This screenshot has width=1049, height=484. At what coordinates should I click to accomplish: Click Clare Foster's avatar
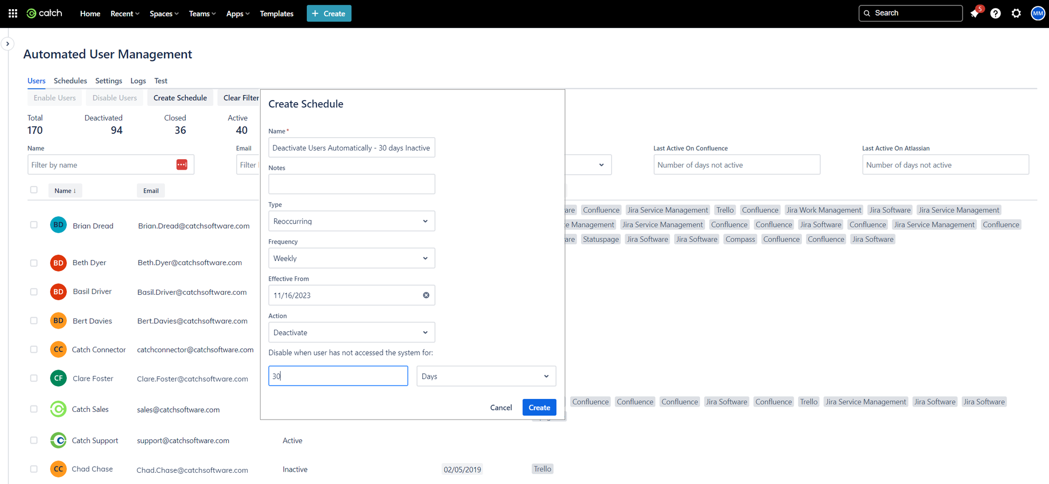(58, 378)
